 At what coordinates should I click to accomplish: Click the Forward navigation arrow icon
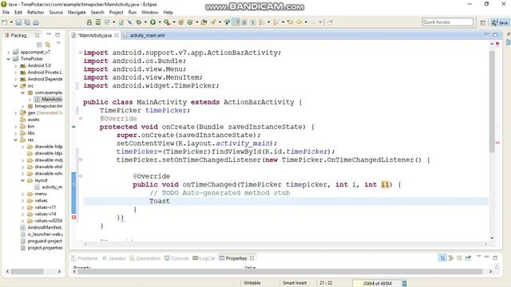point(313,22)
